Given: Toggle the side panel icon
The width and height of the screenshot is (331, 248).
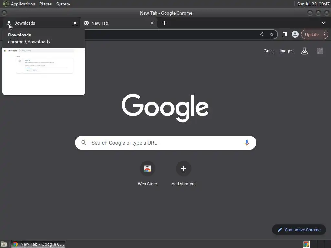Looking at the screenshot, I should (x=285, y=34).
